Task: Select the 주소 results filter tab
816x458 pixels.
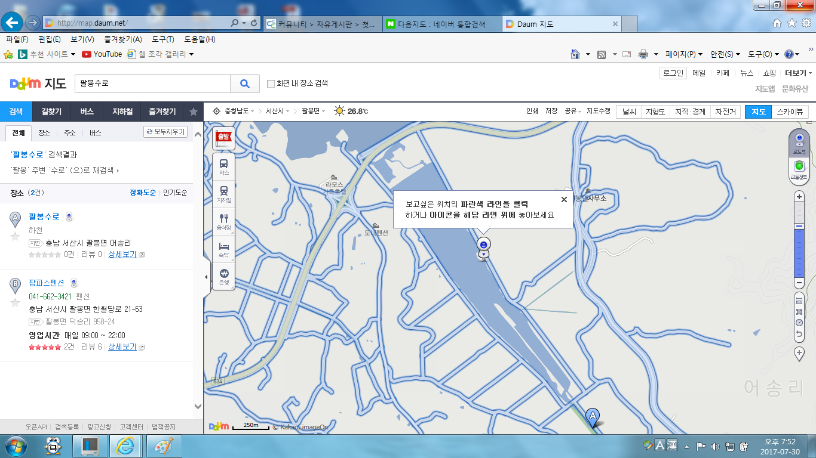Action: point(70,133)
